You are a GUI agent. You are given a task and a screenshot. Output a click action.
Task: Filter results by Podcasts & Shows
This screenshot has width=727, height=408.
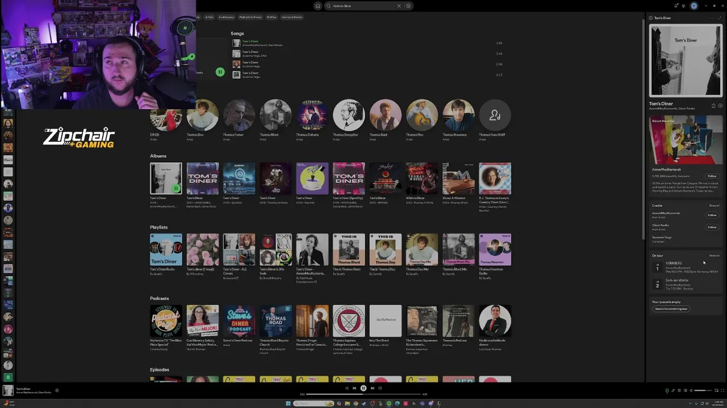tap(250, 17)
